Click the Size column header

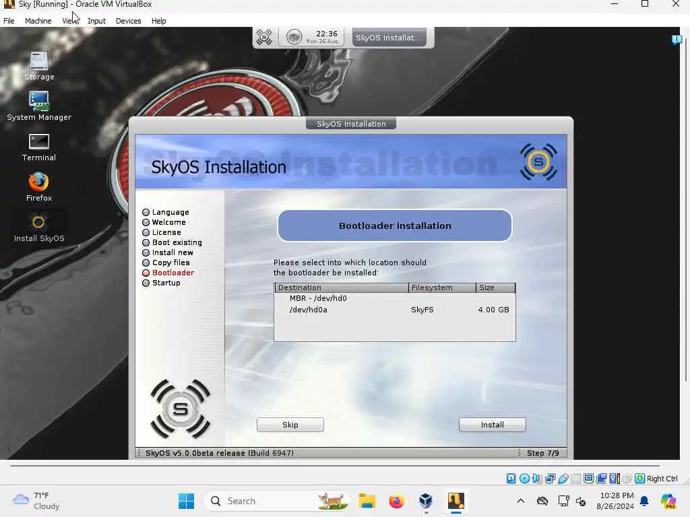(495, 287)
